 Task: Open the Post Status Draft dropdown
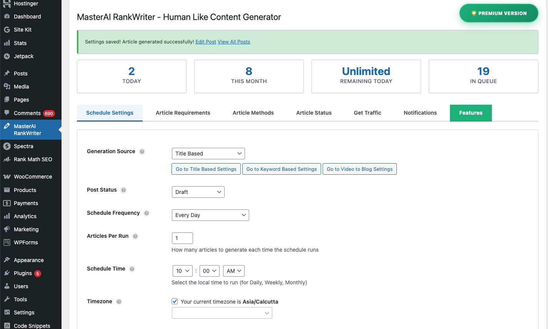pos(198,192)
